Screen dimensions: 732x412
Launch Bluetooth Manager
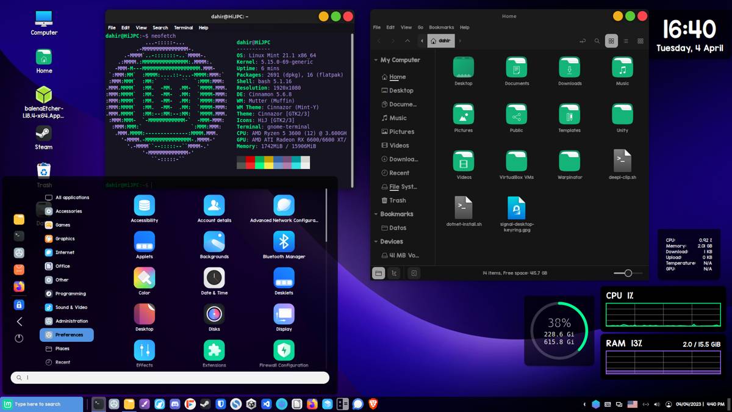tap(284, 245)
